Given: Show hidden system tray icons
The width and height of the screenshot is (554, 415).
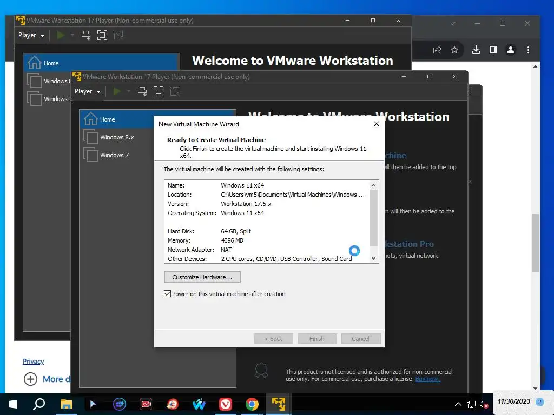Looking at the screenshot, I should tap(458, 404).
